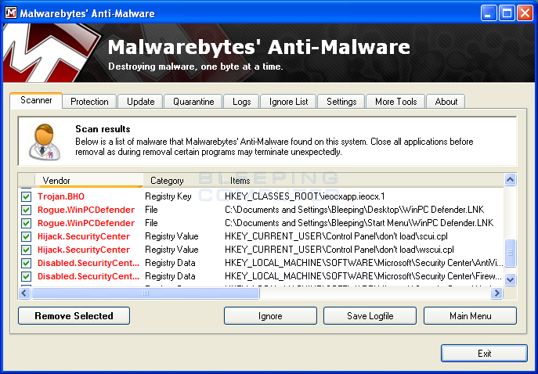Open the Ignore List tab

click(288, 102)
